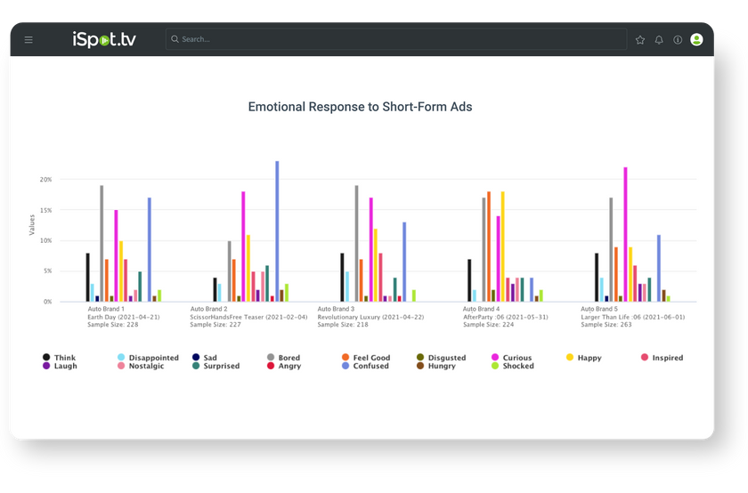
Task: Click the Happy legend color dot
Action: coord(570,358)
